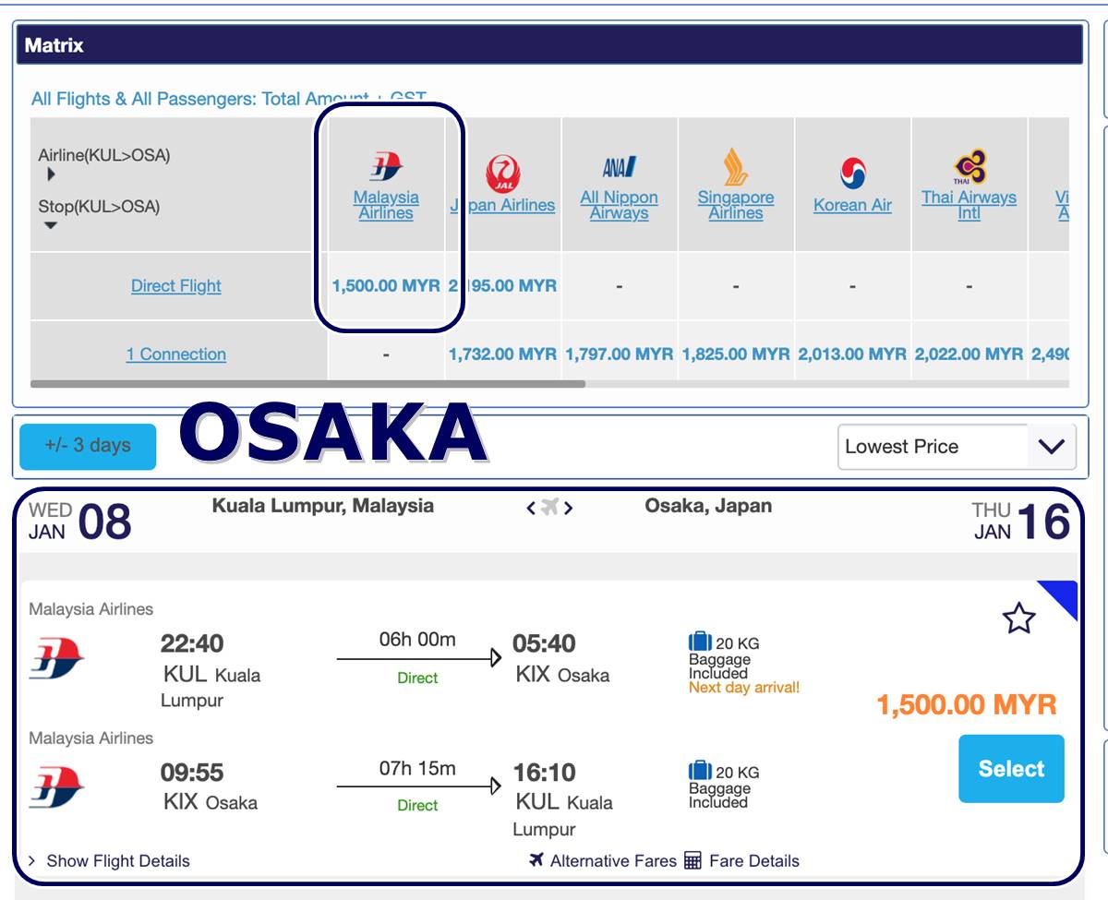The width and height of the screenshot is (1108, 900).
Task: Click Malaysia Airlines logo beside 22:40 flight
Action: 56,659
